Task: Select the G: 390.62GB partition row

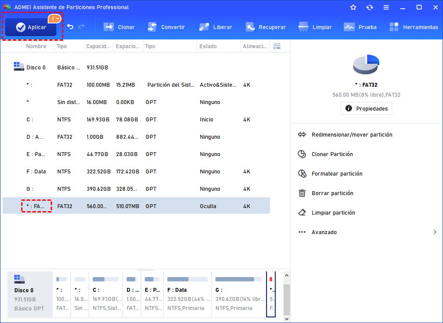Action: [136, 189]
